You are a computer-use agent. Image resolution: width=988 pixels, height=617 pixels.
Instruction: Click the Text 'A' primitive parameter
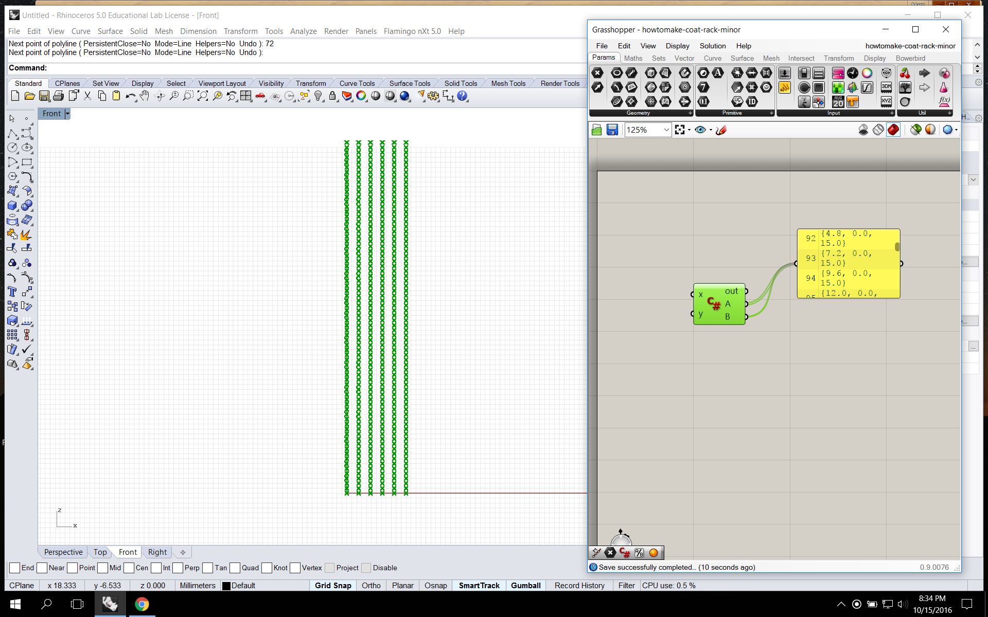(x=718, y=73)
